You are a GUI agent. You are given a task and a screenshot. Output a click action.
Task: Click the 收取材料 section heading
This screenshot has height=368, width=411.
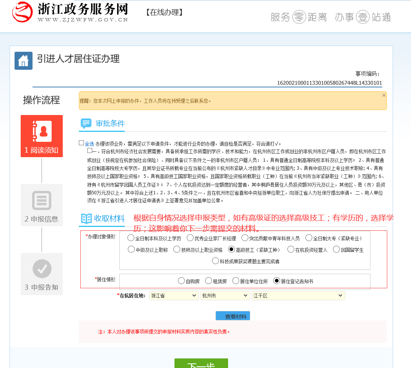coord(109,219)
